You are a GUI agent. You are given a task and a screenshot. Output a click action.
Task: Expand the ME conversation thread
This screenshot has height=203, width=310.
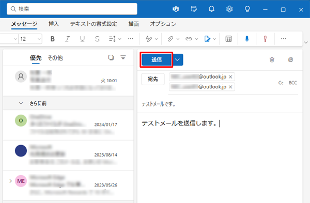(x=10, y=181)
